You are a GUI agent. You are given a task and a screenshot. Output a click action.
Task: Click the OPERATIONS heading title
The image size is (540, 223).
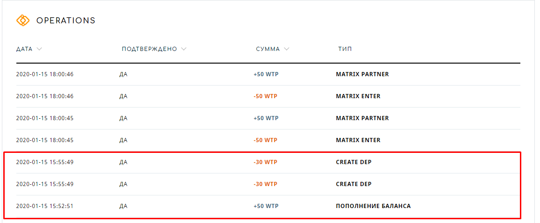pyautogui.click(x=66, y=21)
